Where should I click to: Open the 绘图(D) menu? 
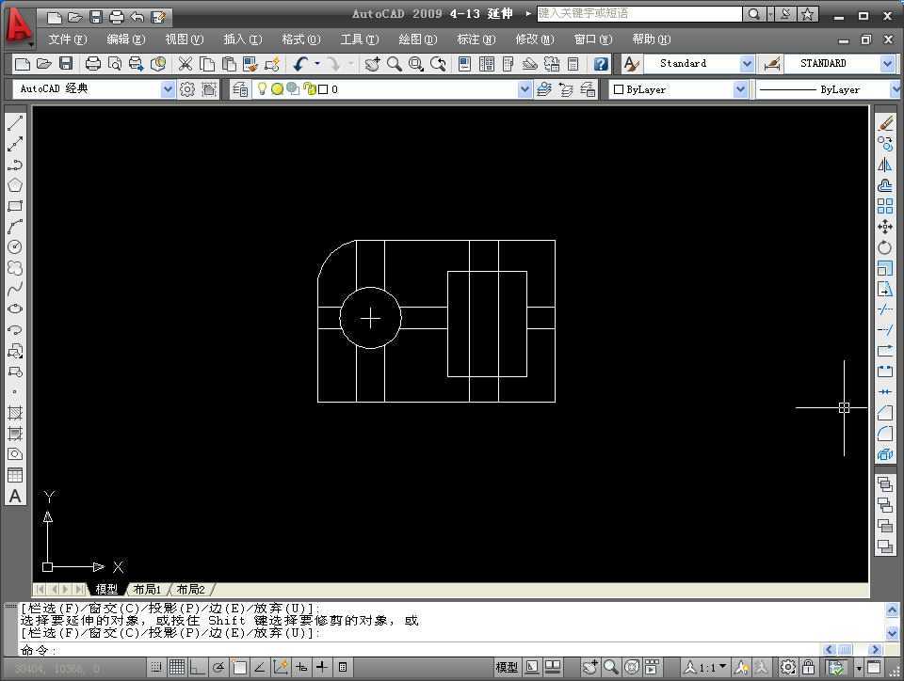pos(418,40)
